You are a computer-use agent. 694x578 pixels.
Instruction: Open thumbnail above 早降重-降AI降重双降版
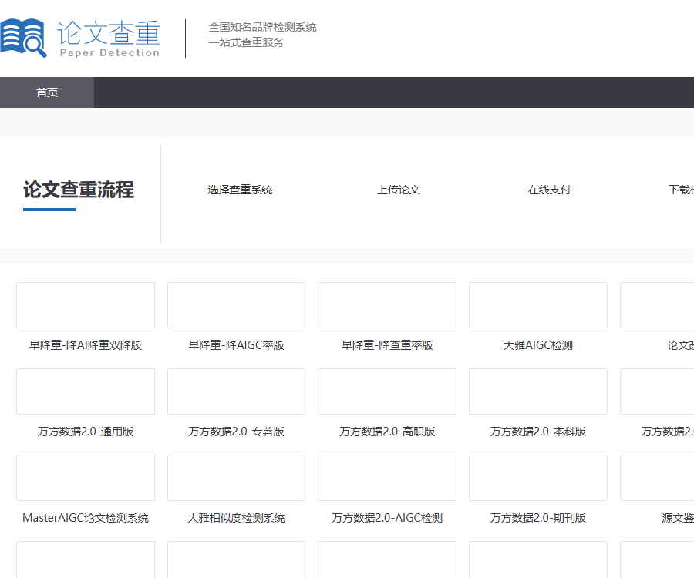(x=86, y=305)
